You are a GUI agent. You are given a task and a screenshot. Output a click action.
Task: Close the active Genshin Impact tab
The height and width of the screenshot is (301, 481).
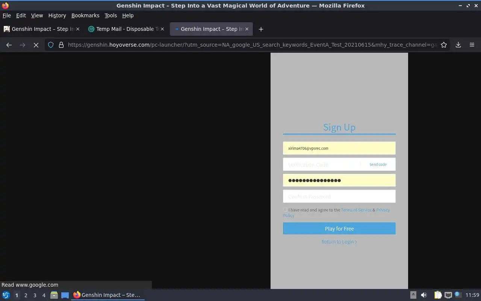[x=247, y=29]
